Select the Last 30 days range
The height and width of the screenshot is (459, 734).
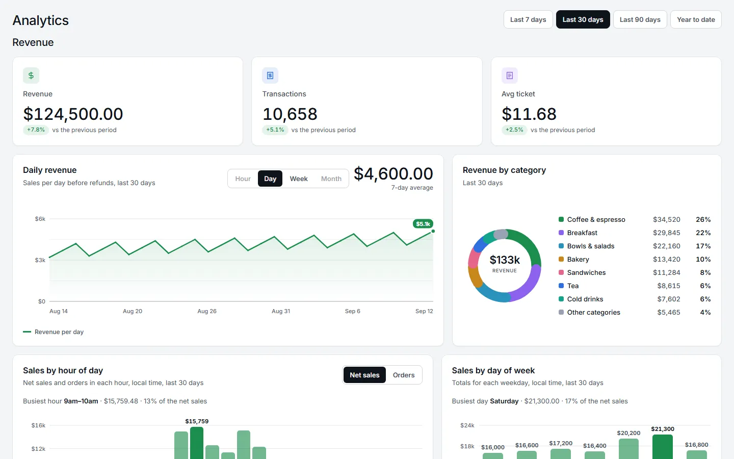pyautogui.click(x=583, y=19)
